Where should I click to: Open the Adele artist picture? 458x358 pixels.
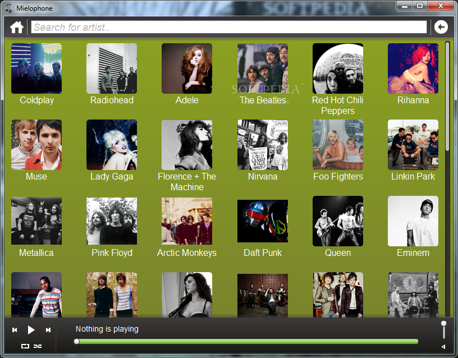[x=187, y=68]
